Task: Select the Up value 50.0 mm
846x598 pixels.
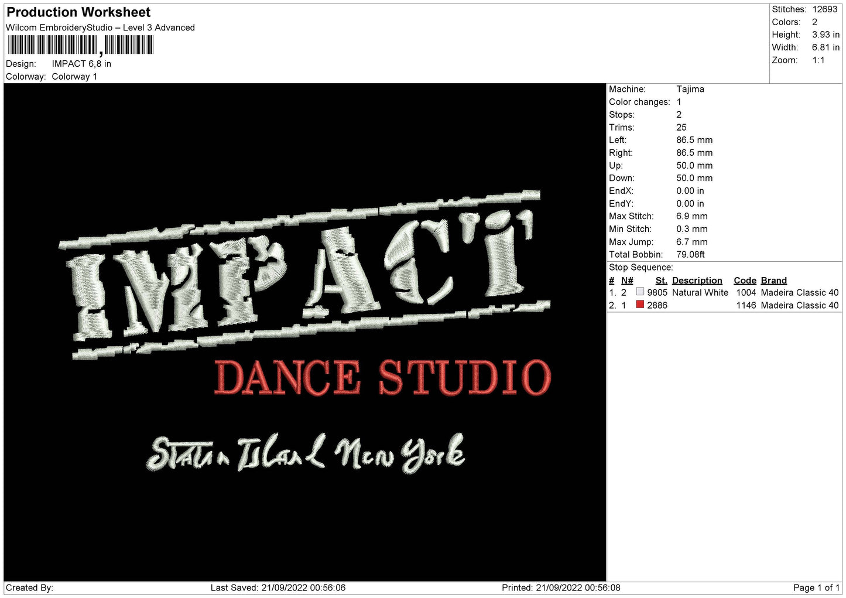Action: 694,166
